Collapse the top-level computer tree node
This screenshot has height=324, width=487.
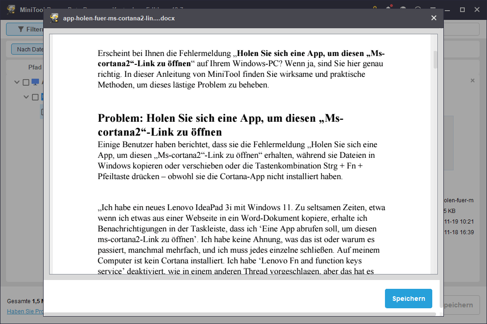(17, 82)
